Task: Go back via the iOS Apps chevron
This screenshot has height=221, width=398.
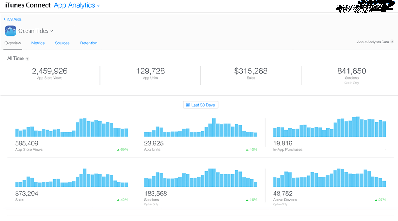Action: point(5,19)
